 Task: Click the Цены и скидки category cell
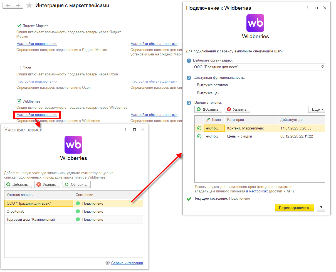(251, 136)
